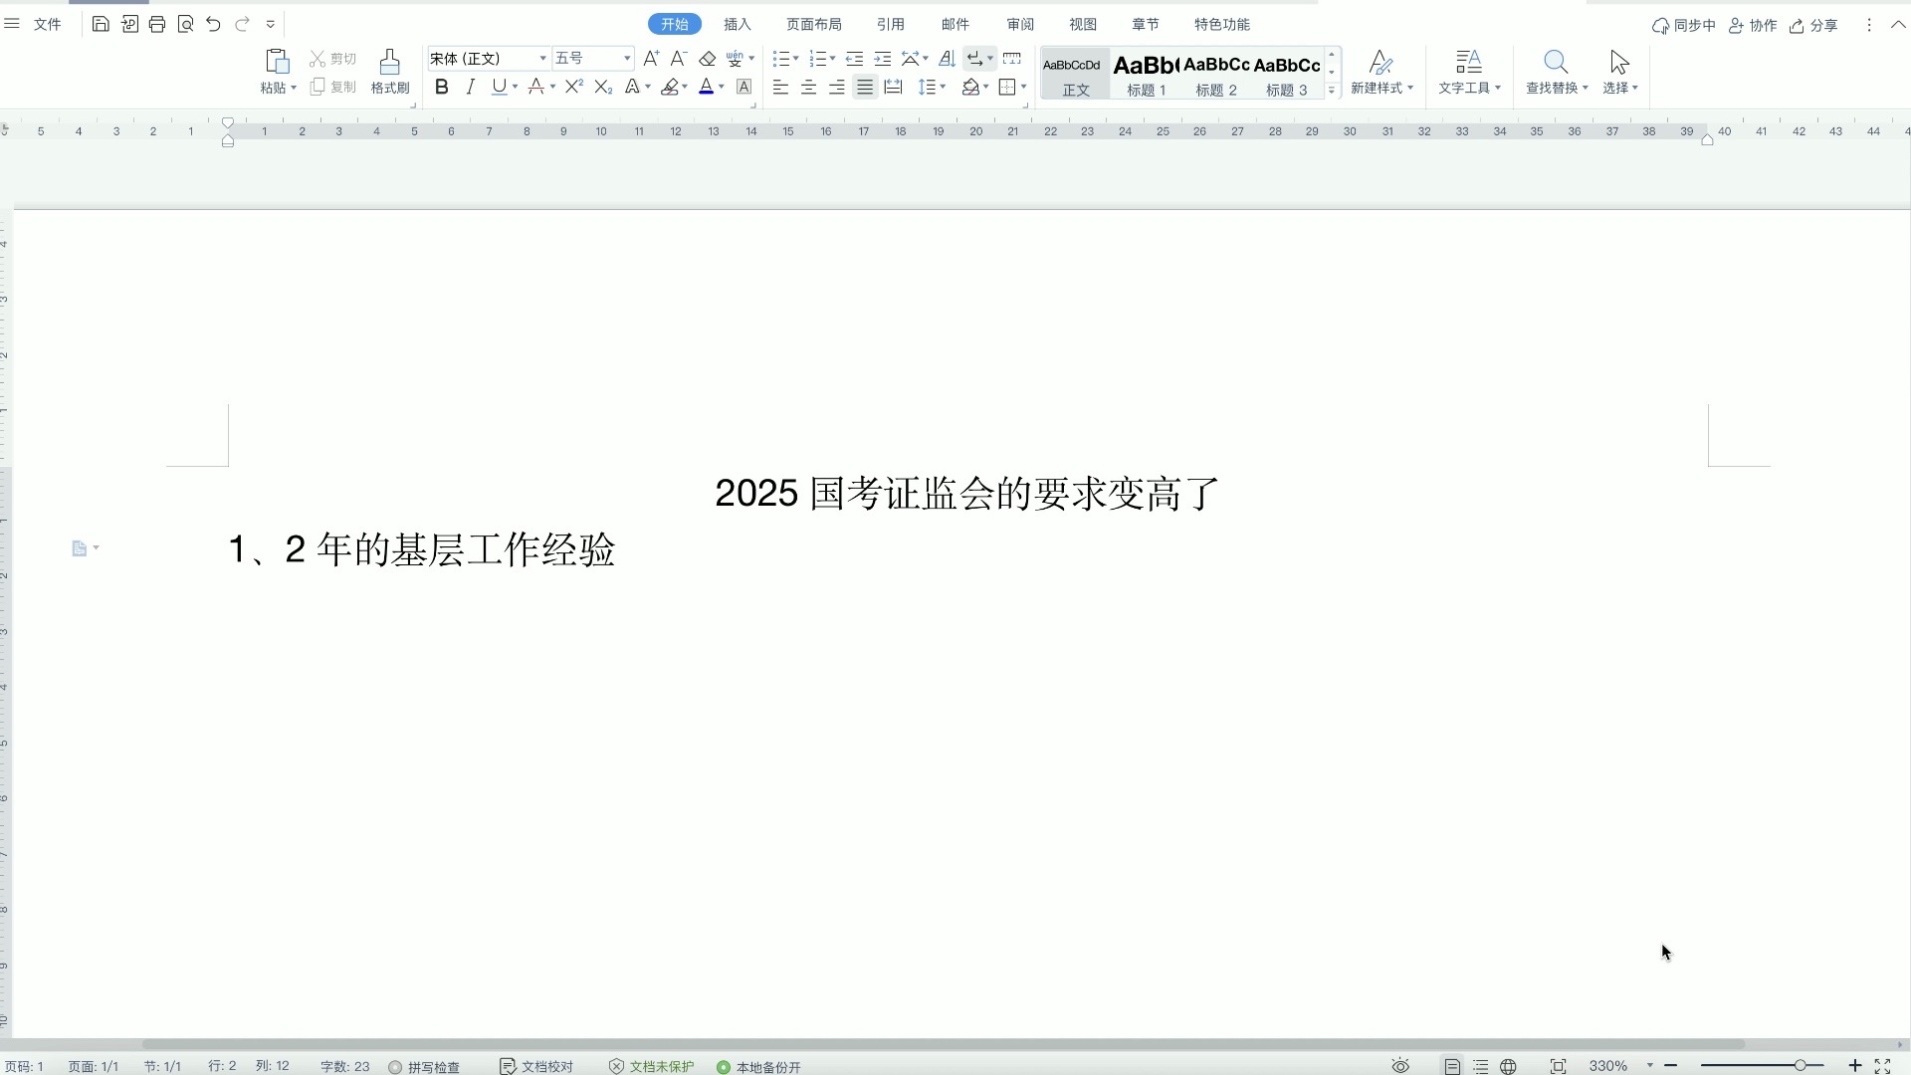Image resolution: width=1911 pixels, height=1075 pixels.
Task: Switch to the 特色功能 tab
Action: 1222,24
